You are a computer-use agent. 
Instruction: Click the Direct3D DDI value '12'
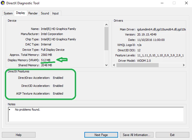point(139,50)
